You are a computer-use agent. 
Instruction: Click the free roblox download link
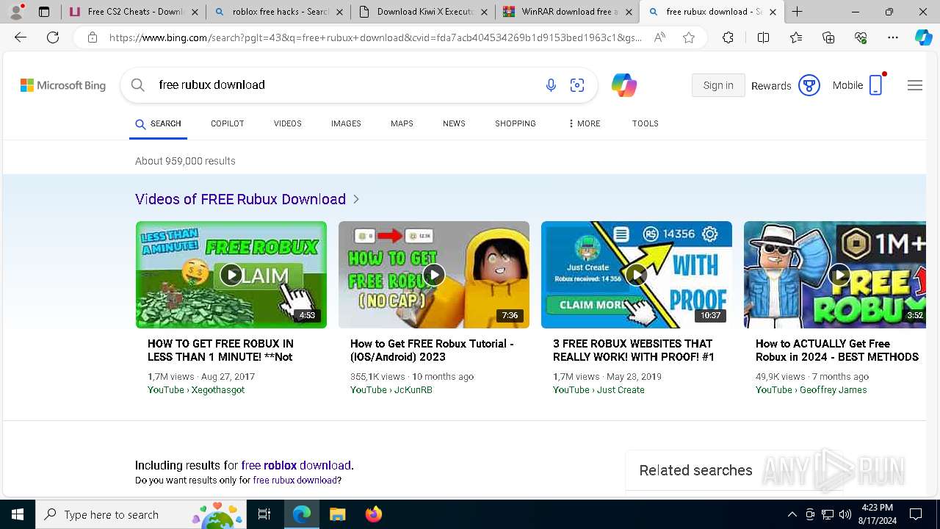point(297,465)
